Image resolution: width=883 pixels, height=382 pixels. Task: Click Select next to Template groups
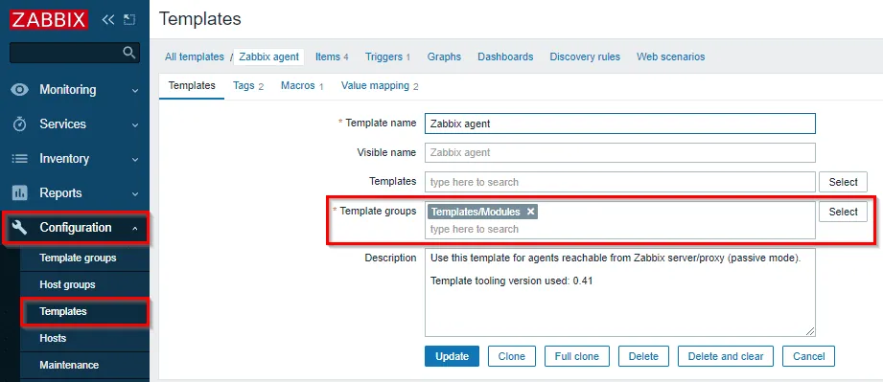[843, 213]
